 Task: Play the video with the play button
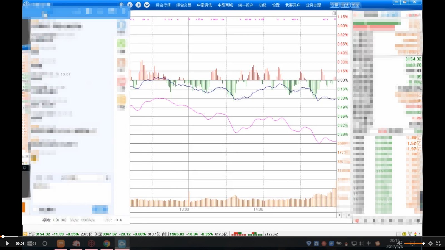pos(7,243)
